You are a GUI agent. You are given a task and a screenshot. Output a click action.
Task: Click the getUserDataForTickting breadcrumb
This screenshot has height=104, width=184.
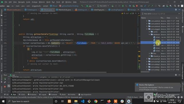[69, 6]
